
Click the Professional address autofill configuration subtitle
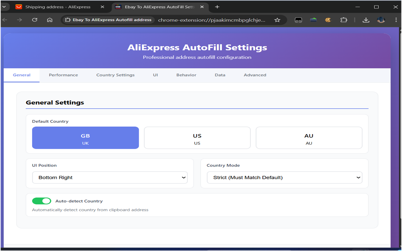click(197, 57)
